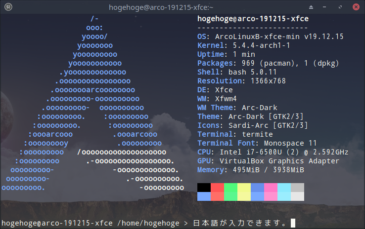Click the DE value Xfce
Screen dimensions: 365x229
click(x=224, y=90)
